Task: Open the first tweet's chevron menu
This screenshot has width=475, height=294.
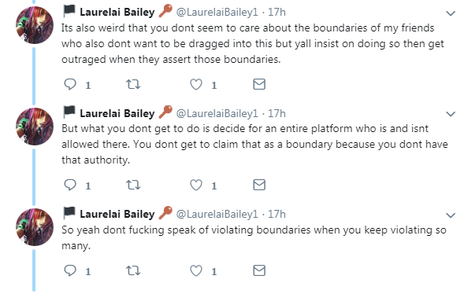Action: click(x=451, y=13)
